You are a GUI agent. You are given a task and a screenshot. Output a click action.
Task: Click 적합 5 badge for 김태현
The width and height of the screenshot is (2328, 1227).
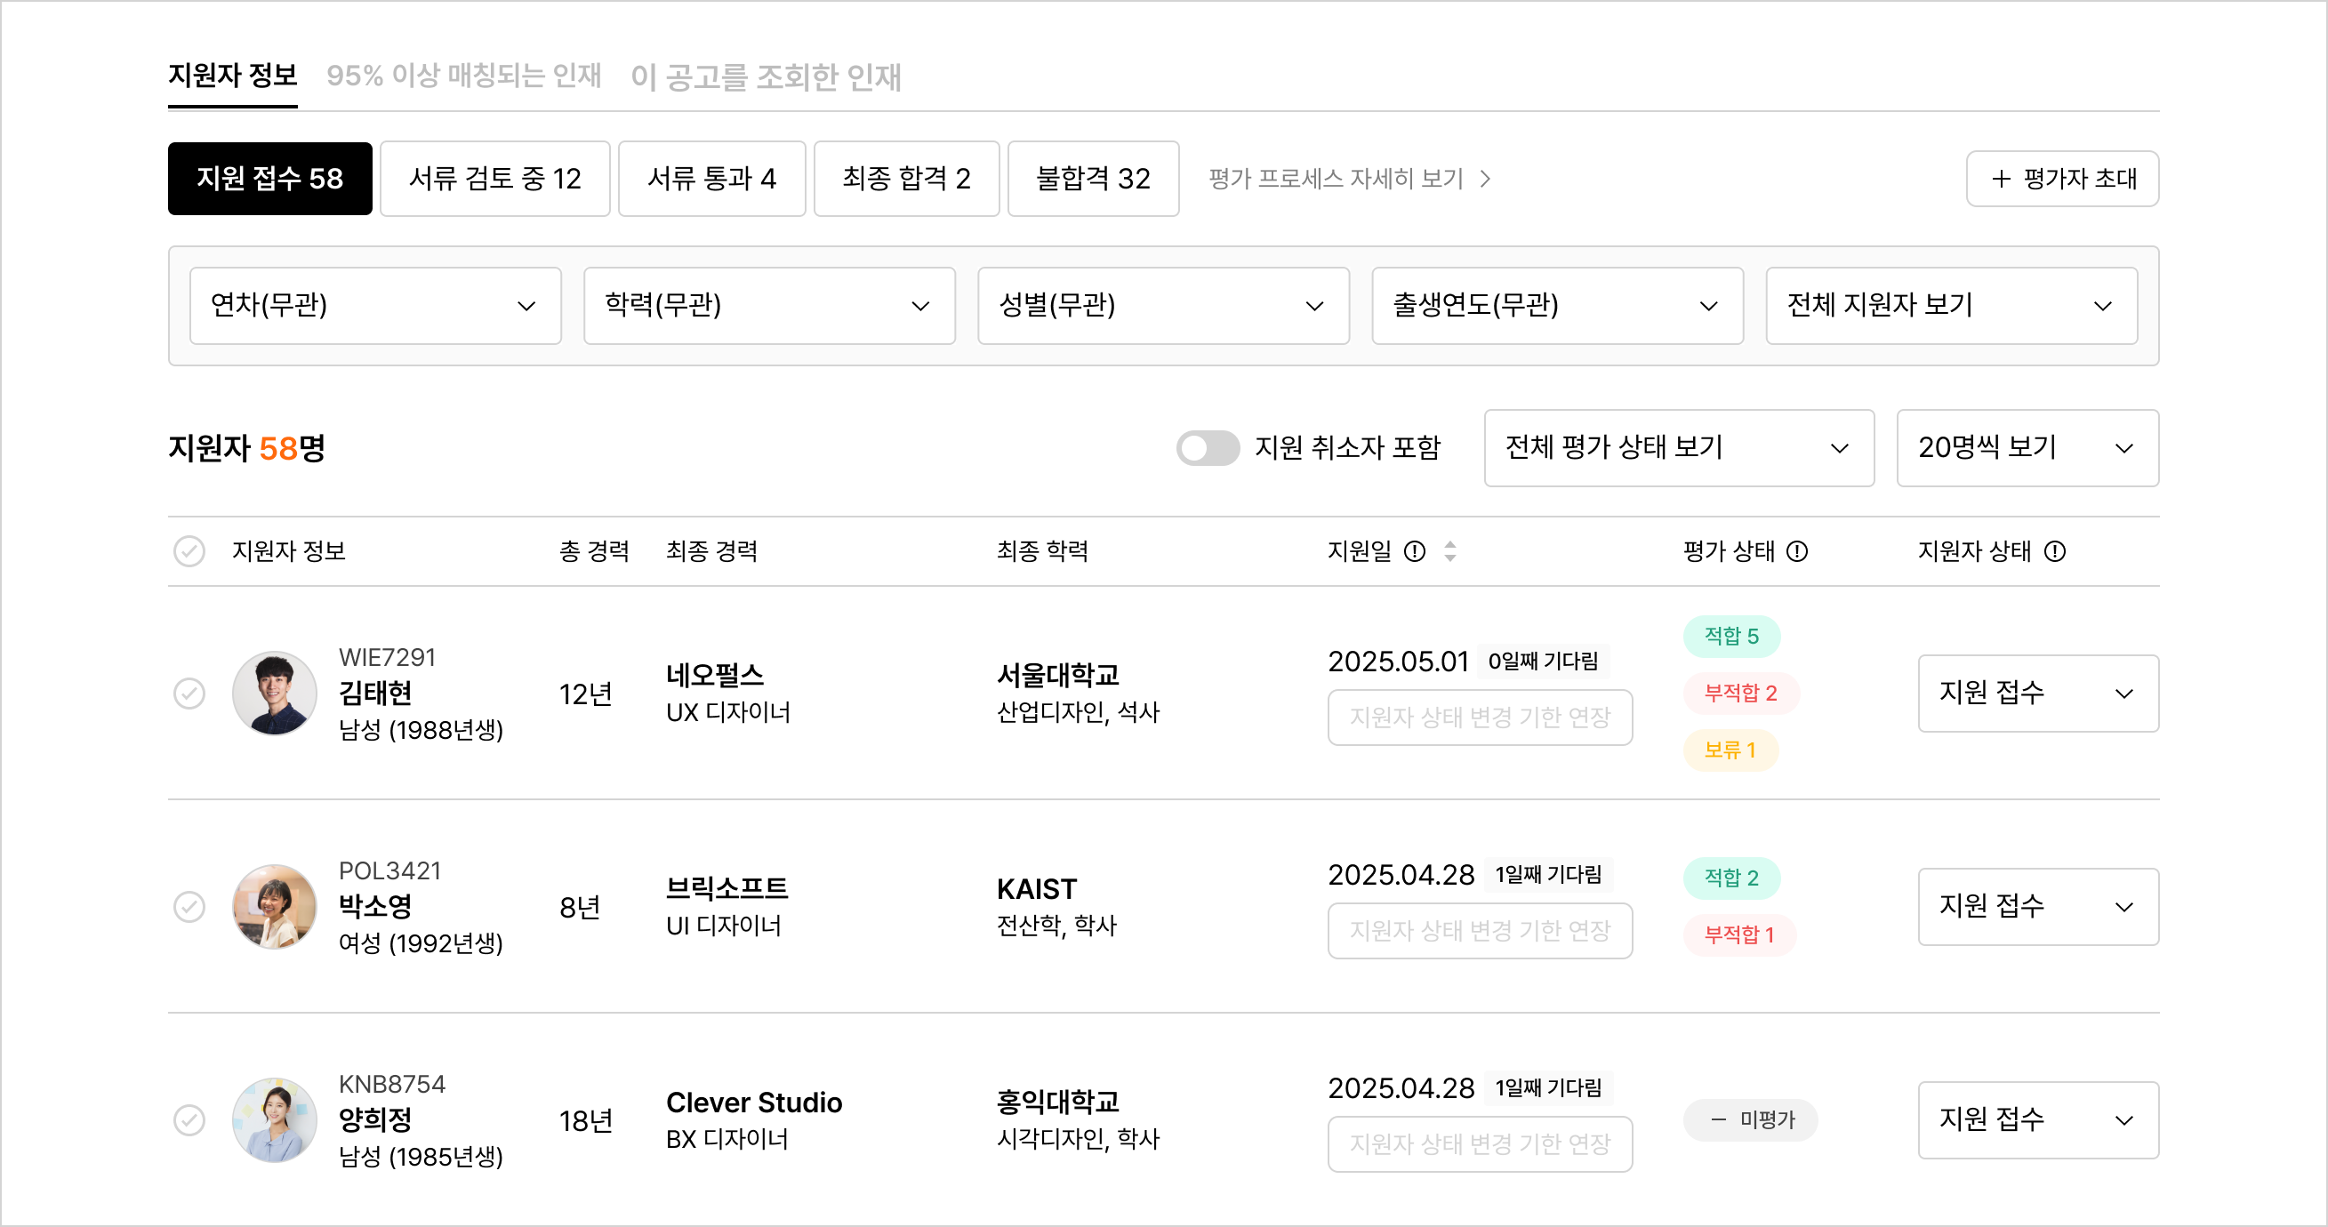1730,636
